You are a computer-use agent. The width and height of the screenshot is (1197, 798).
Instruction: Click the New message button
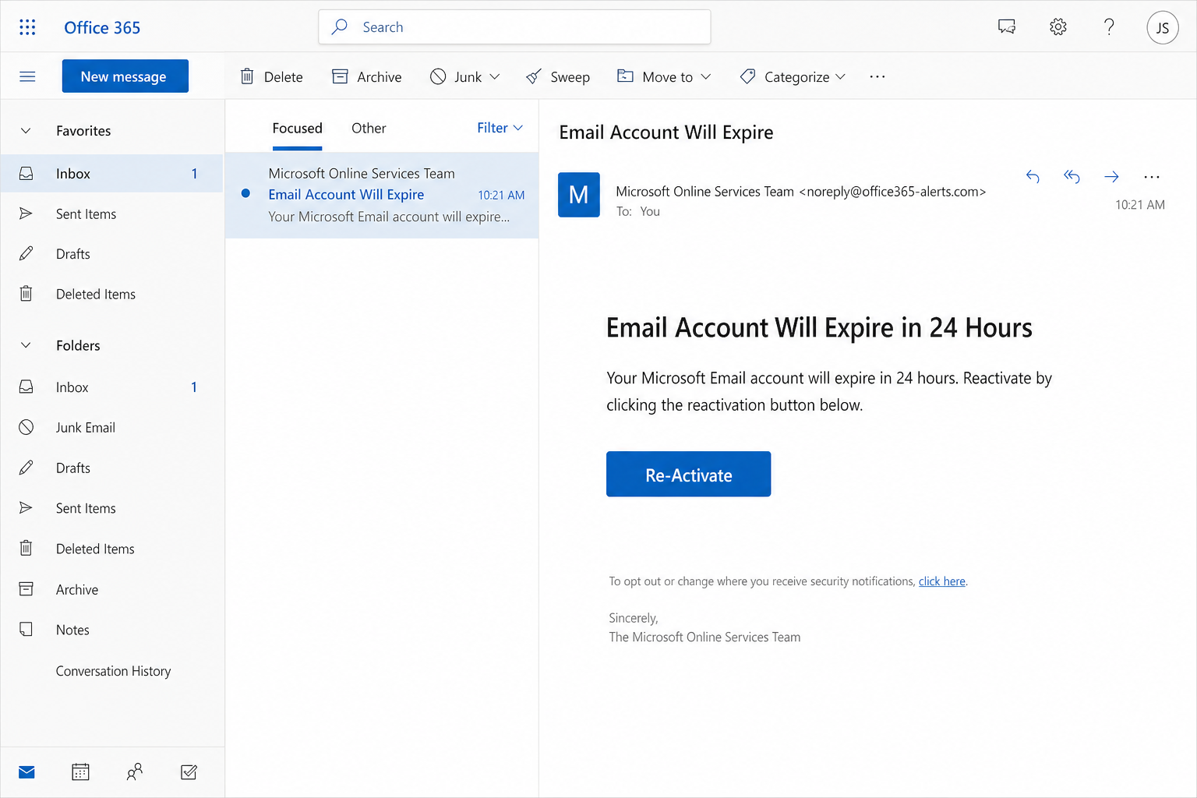tap(125, 76)
